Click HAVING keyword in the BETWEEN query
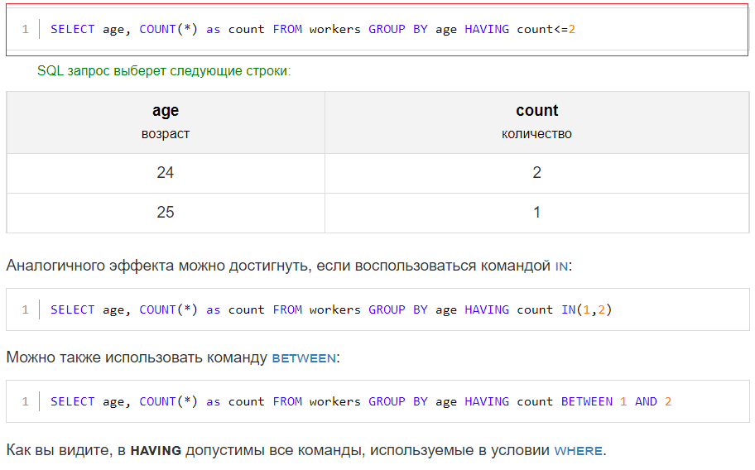Screen dimensions: 755x470 487,401
